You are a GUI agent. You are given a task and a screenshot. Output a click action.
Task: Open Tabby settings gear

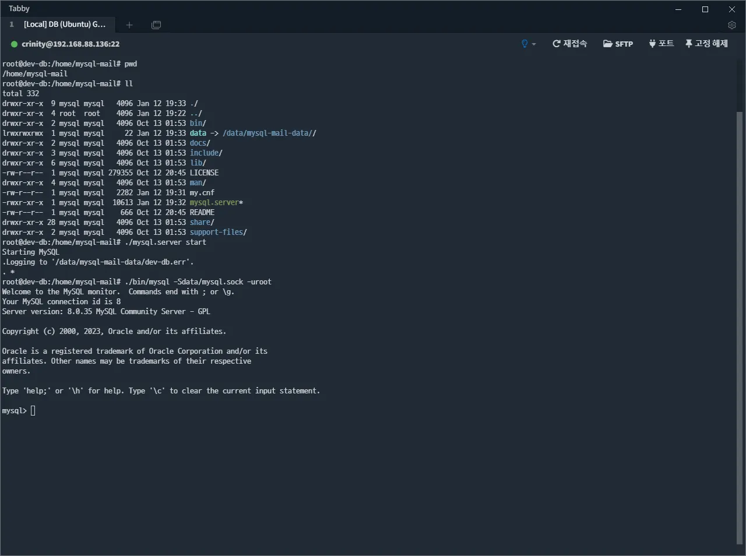(732, 25)
